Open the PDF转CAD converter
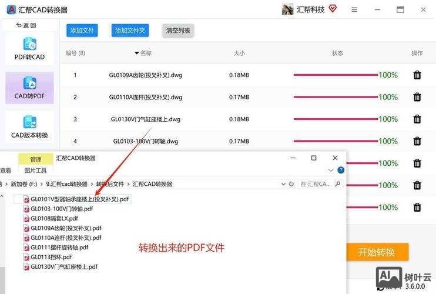The width and height of the screenshot is (436, 294). 29,49
